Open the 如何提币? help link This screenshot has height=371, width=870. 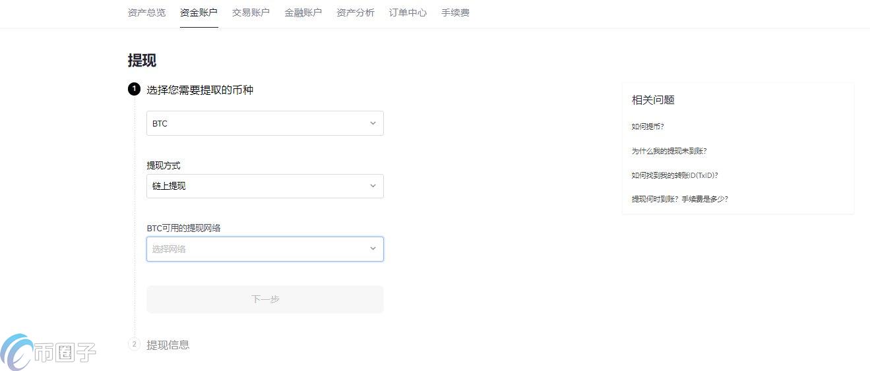point(648,127)
